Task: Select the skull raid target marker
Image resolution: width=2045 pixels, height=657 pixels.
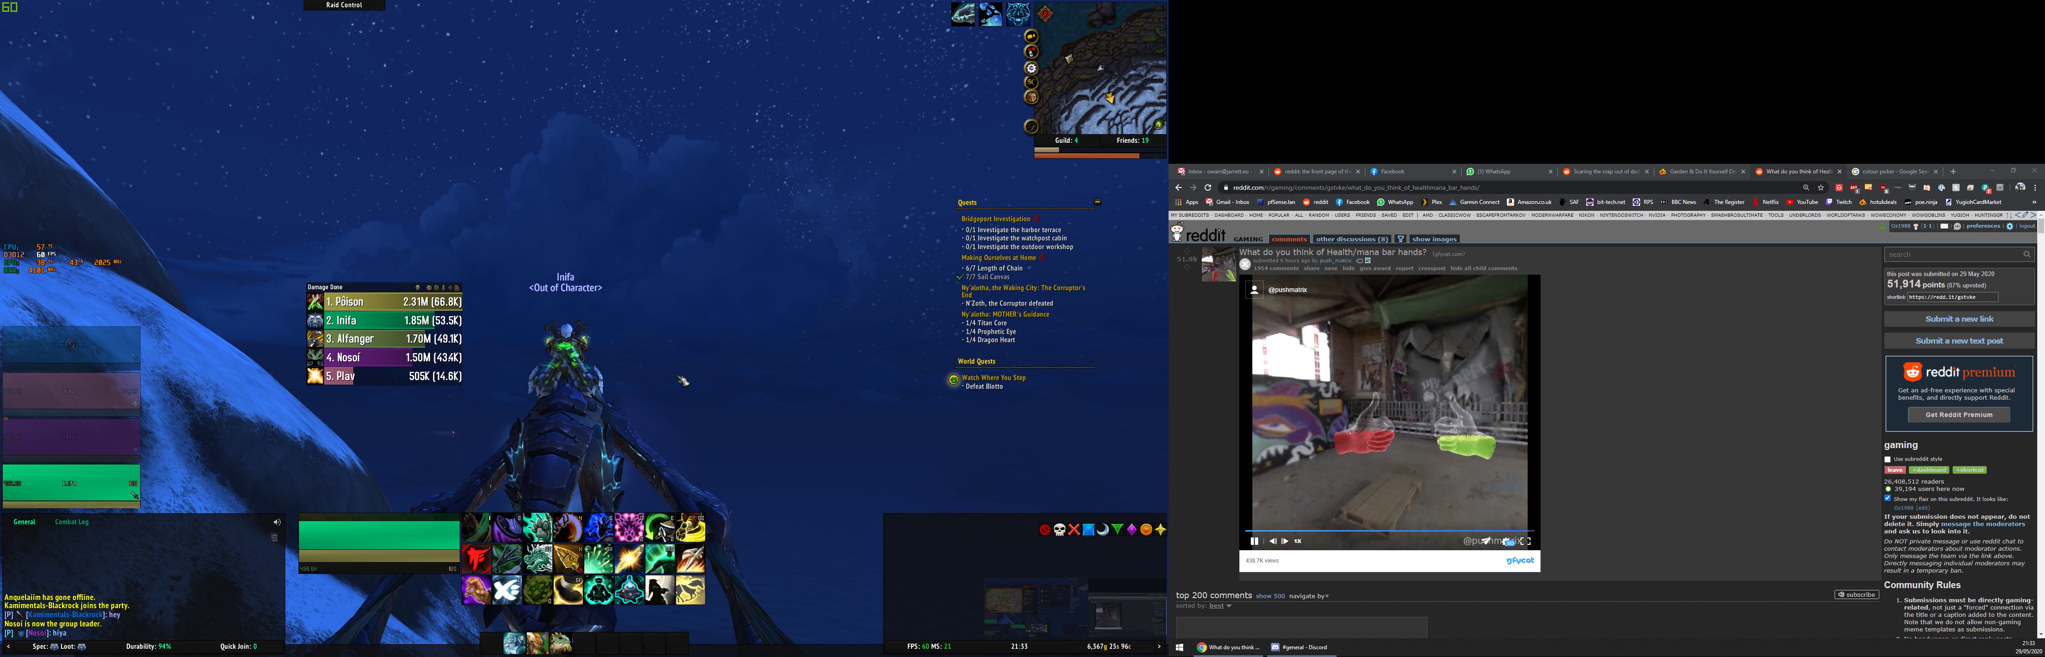Action: coord(1060,529)
